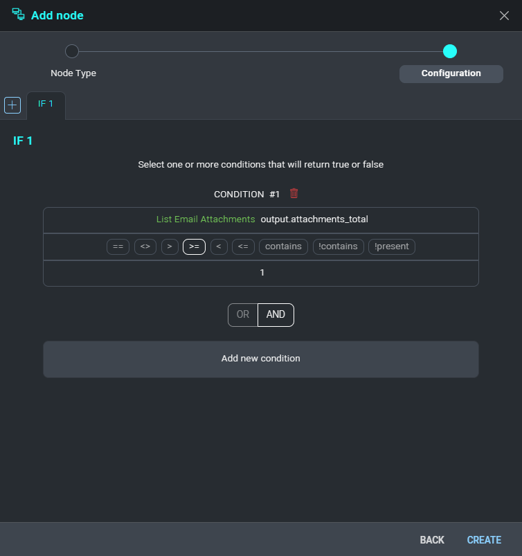Select the equals (==) operator
This screenshot has width=522, height=556.
point(118,246)
